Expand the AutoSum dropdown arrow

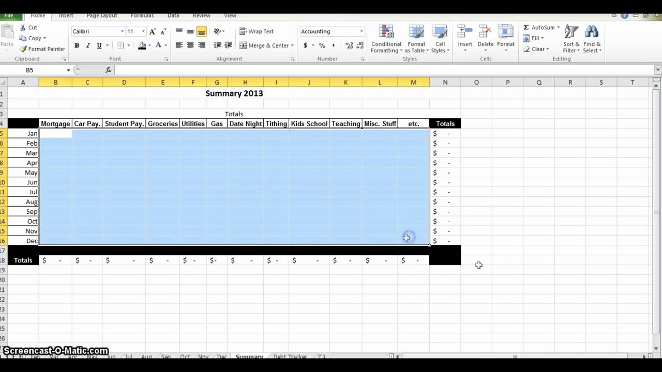click(x=558, y=27)
